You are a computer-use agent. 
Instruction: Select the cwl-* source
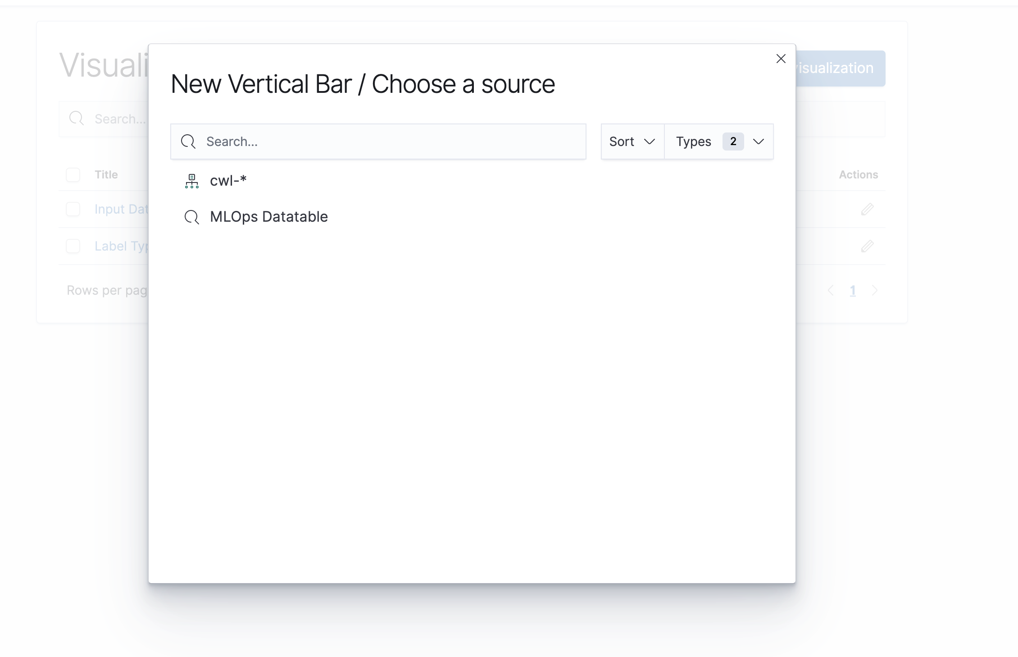(x=228, y=181)
